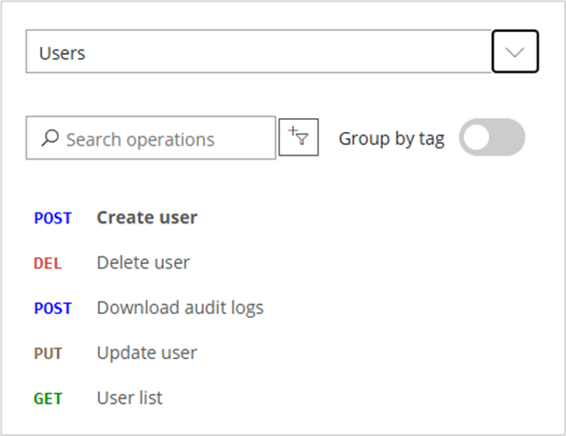This screenshot has height=436, width=566.
Task: Click the Users text in the combo box
Action: (x=62, y=53)
